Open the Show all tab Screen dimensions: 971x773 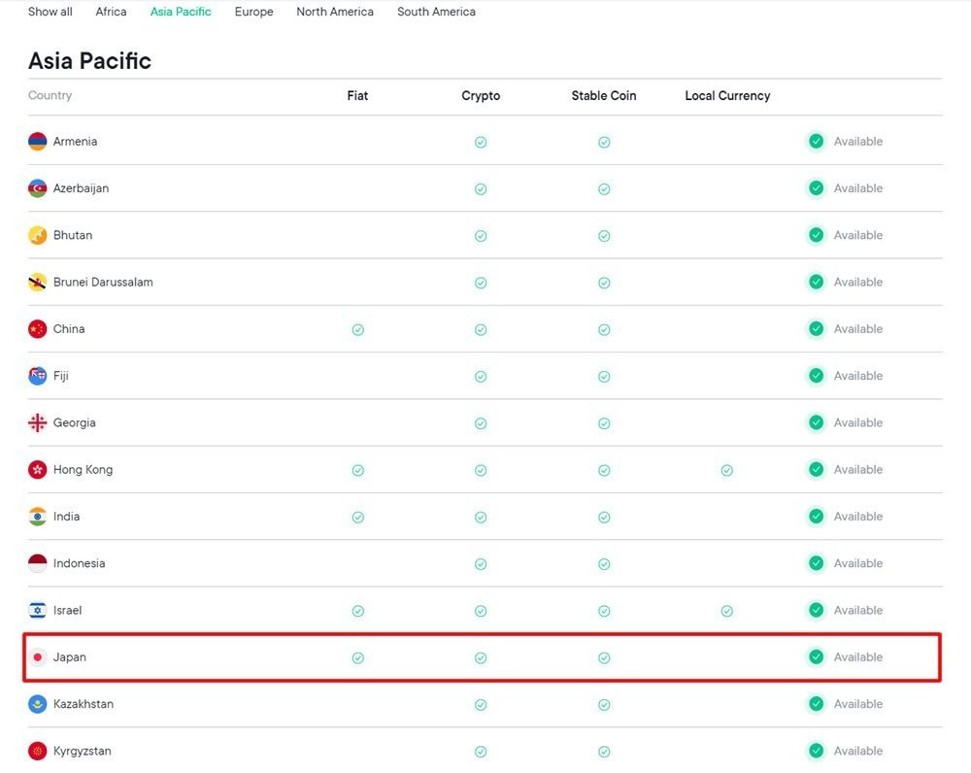point(50,12)
